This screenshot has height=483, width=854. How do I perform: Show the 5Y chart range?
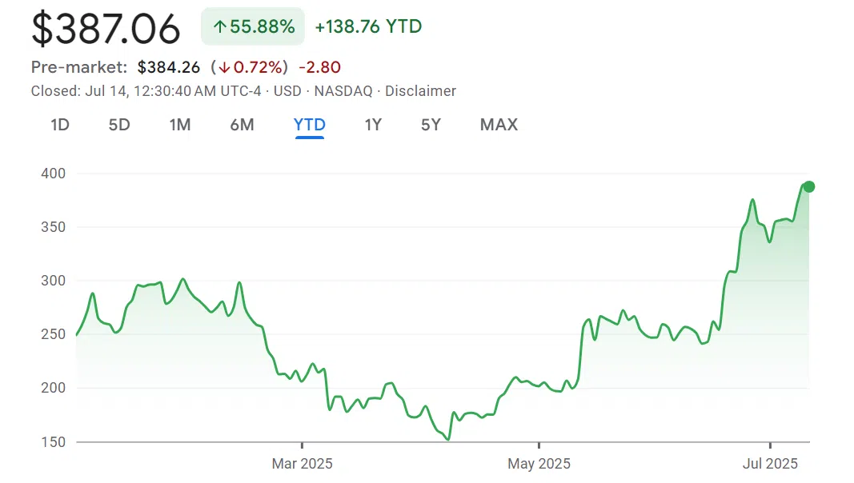[x=431, y=125]
